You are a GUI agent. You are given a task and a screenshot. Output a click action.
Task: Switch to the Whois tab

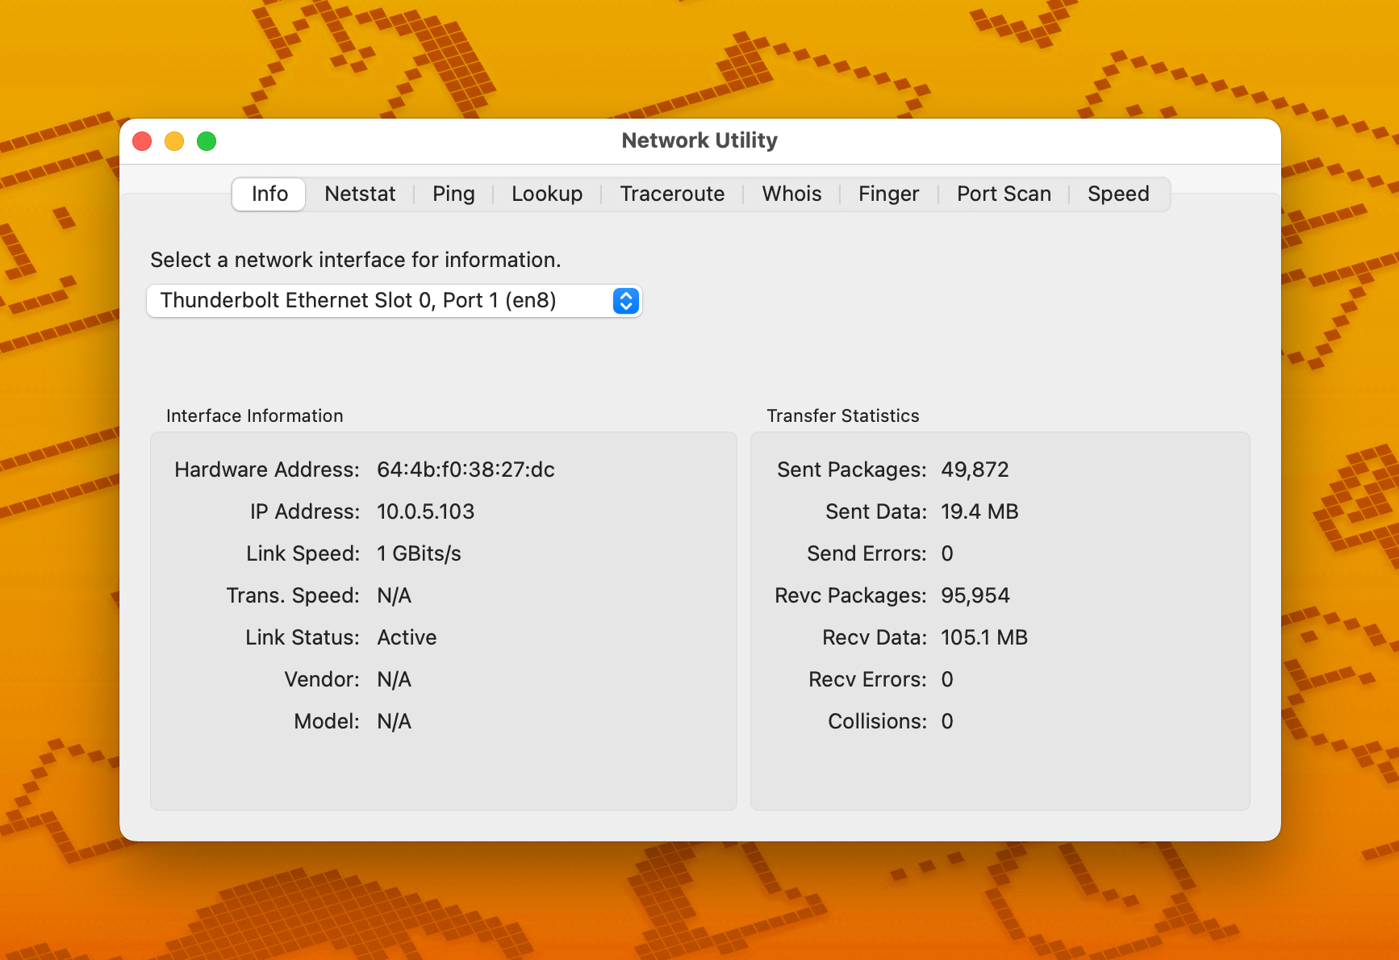791,194
